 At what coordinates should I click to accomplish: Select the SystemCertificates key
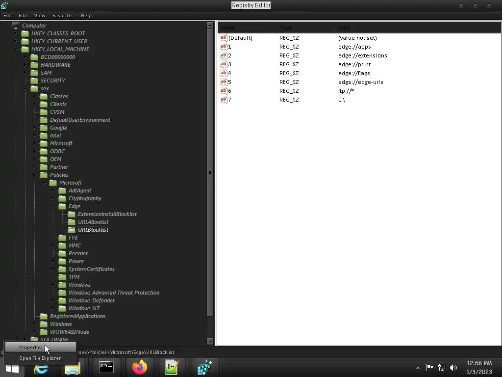point(92,269)
